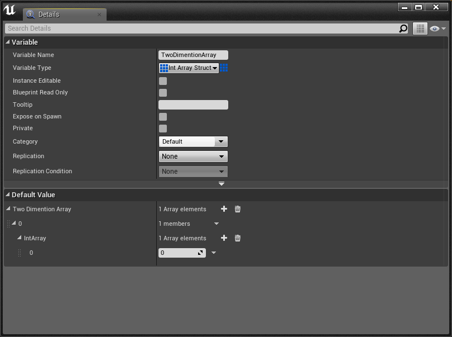Close the Details window
The height and width of the screenshot is (337, 452).
(436, 7)
